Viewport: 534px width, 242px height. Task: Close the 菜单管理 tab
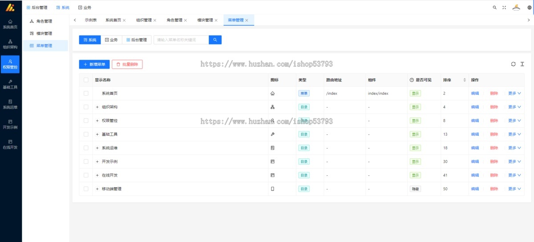coord(247,20)
